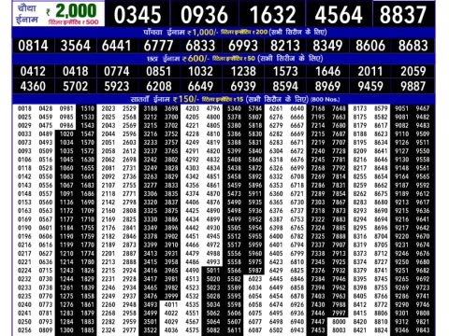Select fourth prize number 0936
Image resolution: width=449 pixels, height=336 pixels.
[204, 15]
